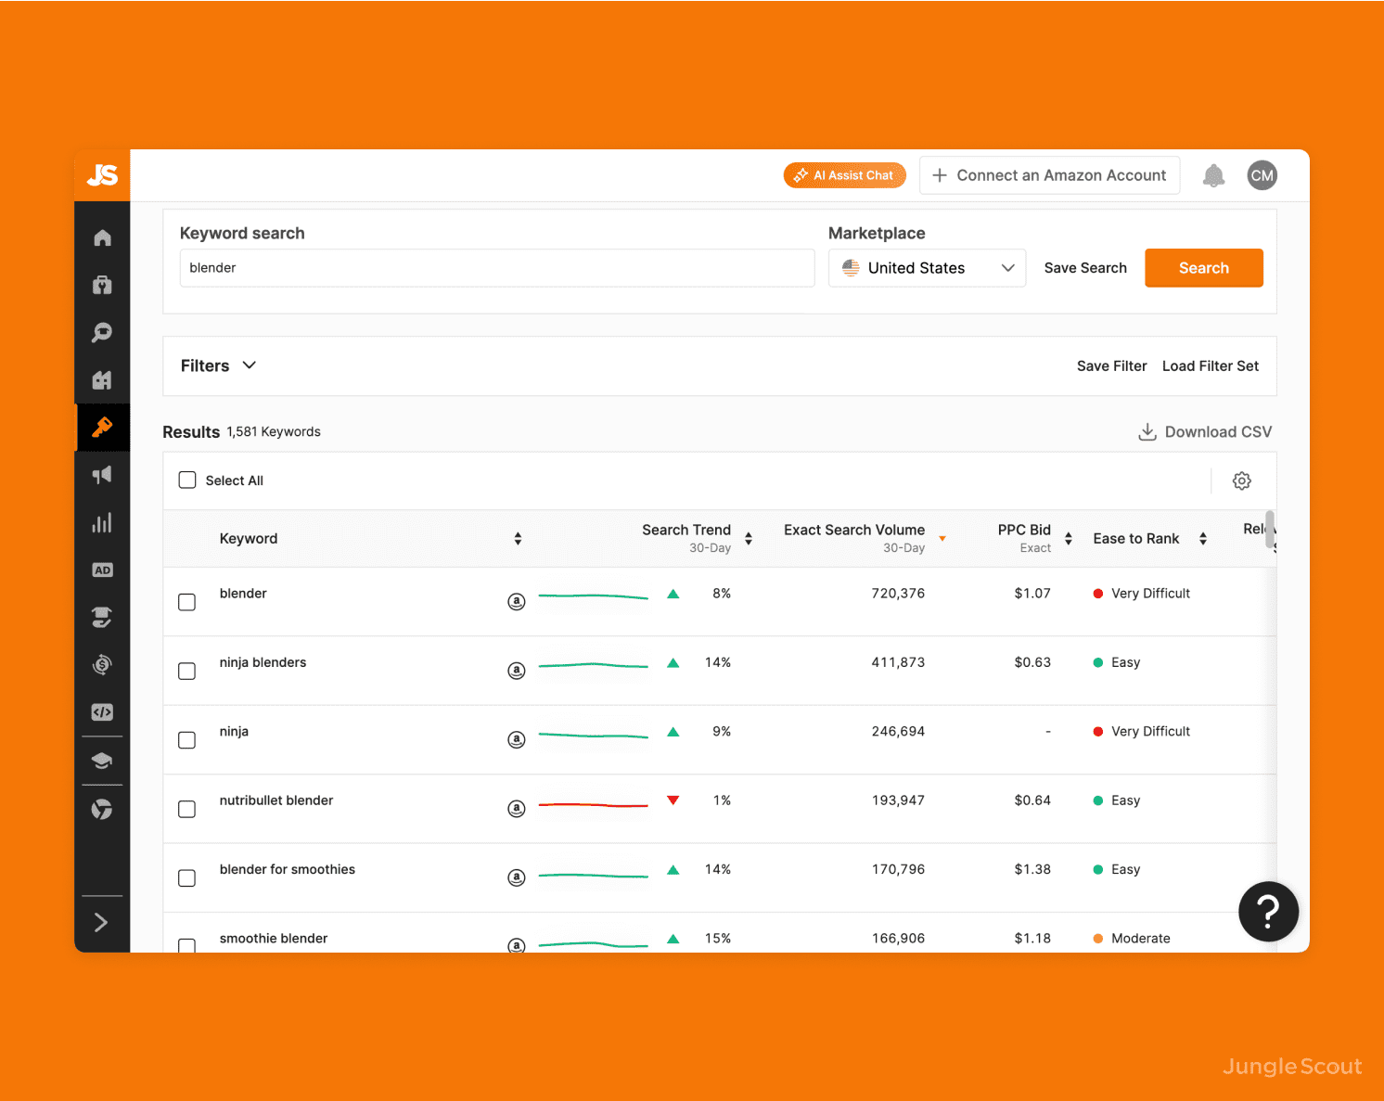Viewport: 1384px width, 1101px height.
Task: Select the Keywords key icon in sidebar
Action: point(102,427)
